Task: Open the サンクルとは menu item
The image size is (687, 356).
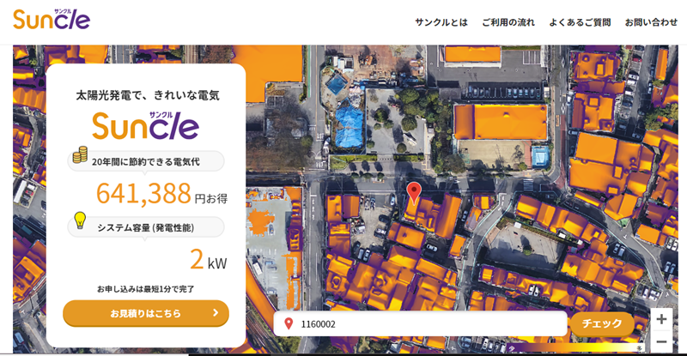Action: click(x=441, y=22)
